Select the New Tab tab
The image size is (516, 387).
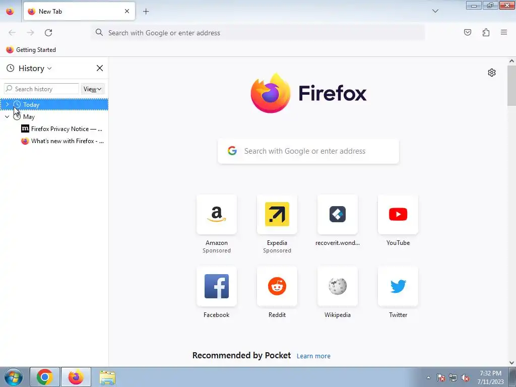coord(79,11)
